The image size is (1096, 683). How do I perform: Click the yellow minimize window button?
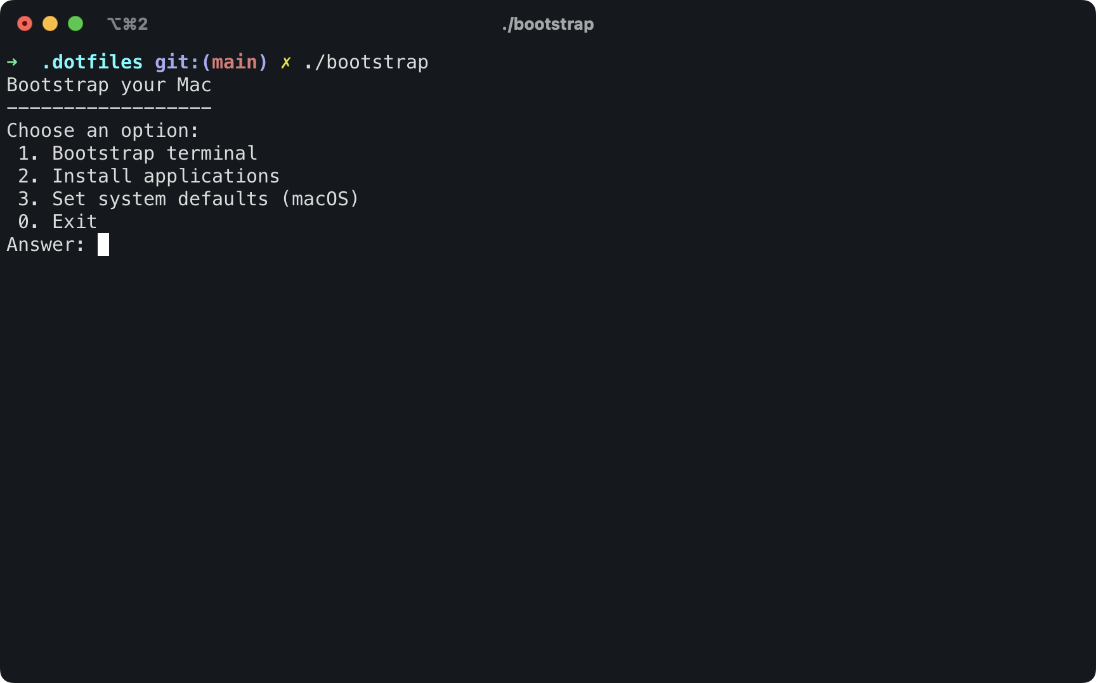click(50, 24)
